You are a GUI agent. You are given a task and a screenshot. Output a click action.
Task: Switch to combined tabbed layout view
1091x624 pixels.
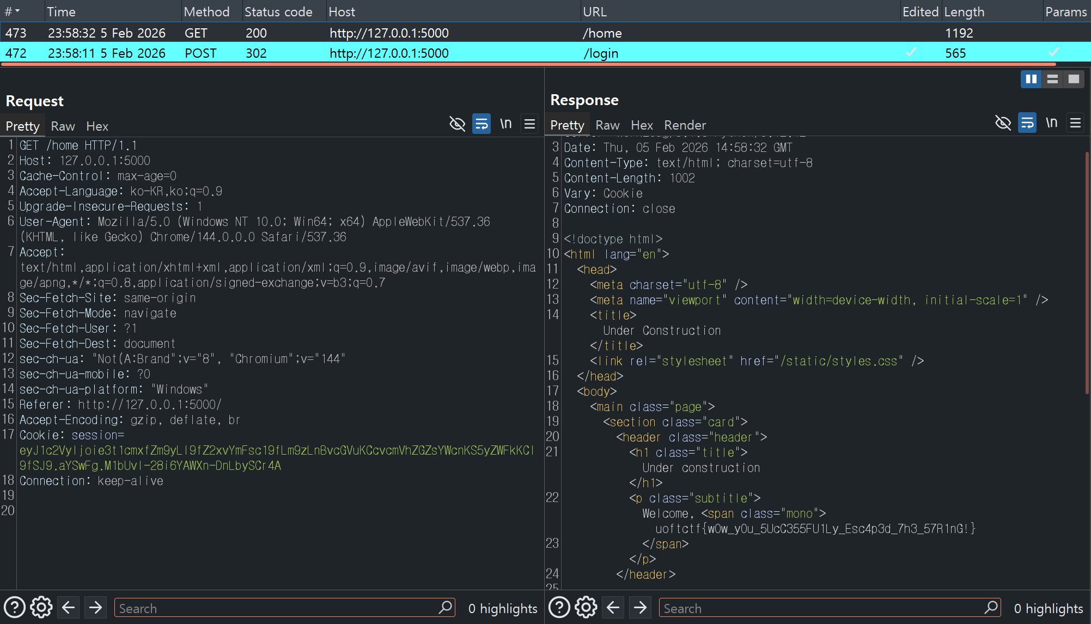(x=1074, y=79)
